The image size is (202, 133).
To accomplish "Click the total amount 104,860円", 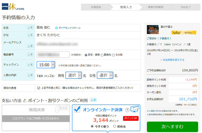I will click(x=190, y=70).
